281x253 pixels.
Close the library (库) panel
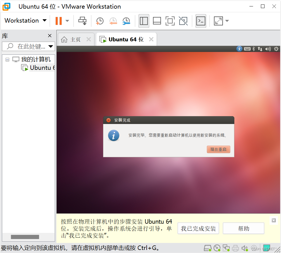point(50,36)
